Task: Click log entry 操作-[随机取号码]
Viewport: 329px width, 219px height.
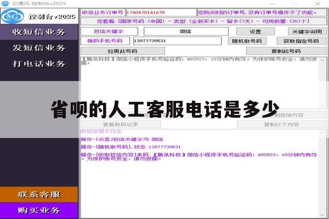Action: tap(131, 147)
